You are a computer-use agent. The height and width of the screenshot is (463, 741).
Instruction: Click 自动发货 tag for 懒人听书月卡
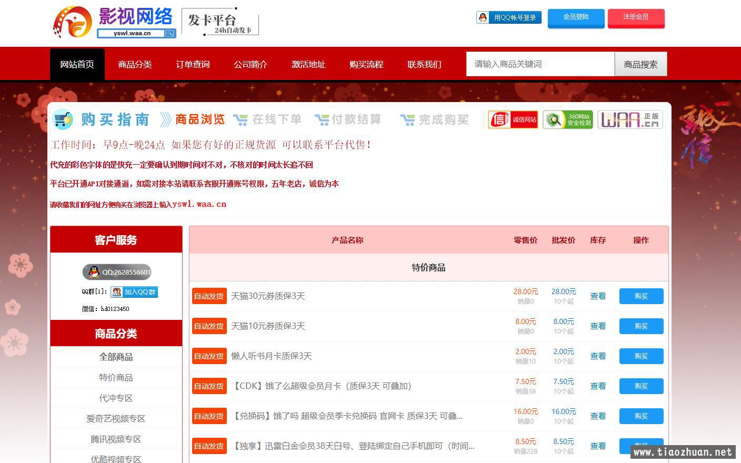click(x=209, y=356)
